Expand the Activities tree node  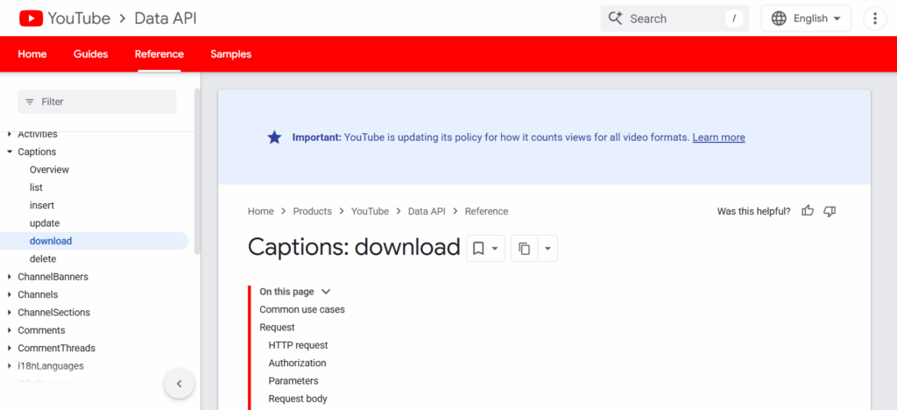point(10,134)
